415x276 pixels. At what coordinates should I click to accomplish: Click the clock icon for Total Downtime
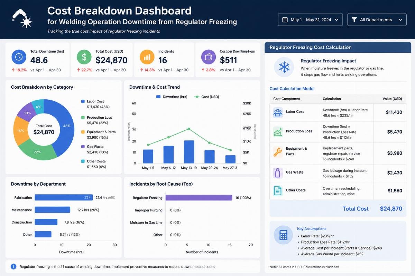click(19, 57)
